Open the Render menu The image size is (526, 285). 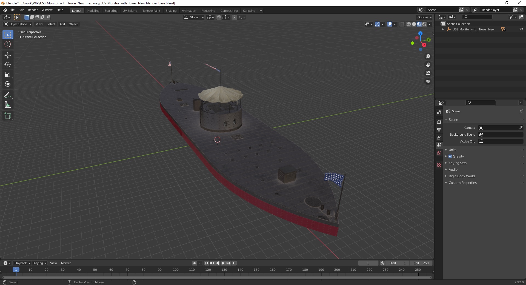[33, 10]
